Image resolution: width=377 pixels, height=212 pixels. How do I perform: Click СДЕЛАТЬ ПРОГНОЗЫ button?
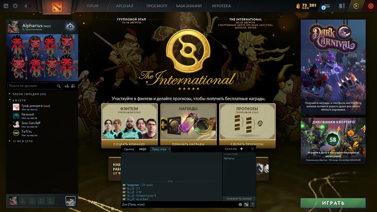tap(247, 144)
